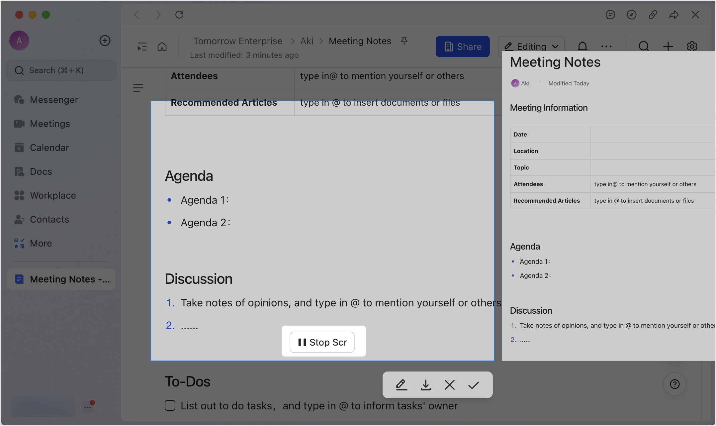Toggle the to-do task checkbox
This screenshot has height=426, width=716.
[x=170, y=405]
